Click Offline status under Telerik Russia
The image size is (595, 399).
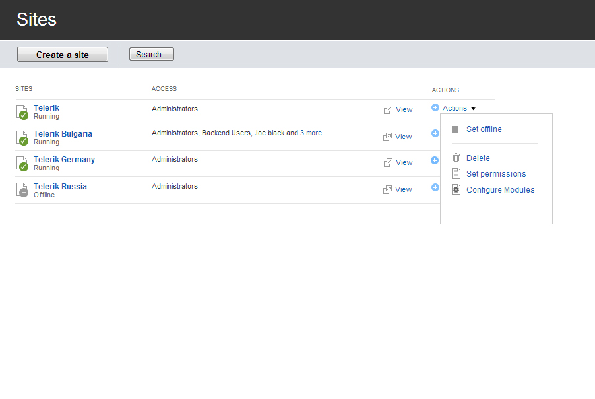(x=44, y=195)
